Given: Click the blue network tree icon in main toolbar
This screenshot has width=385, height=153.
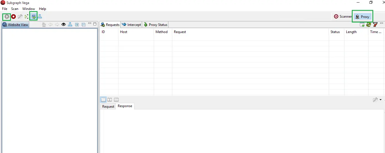Looking at the screenshot, I should pos(40,17).
